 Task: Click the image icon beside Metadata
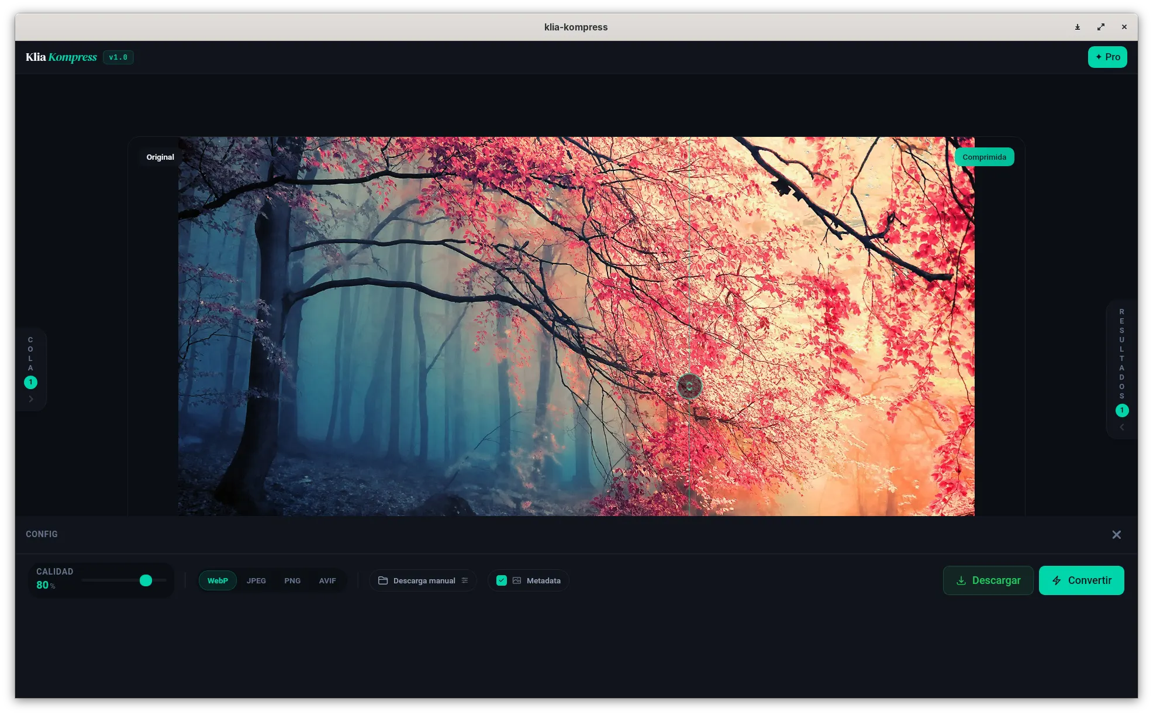(517, 580)
